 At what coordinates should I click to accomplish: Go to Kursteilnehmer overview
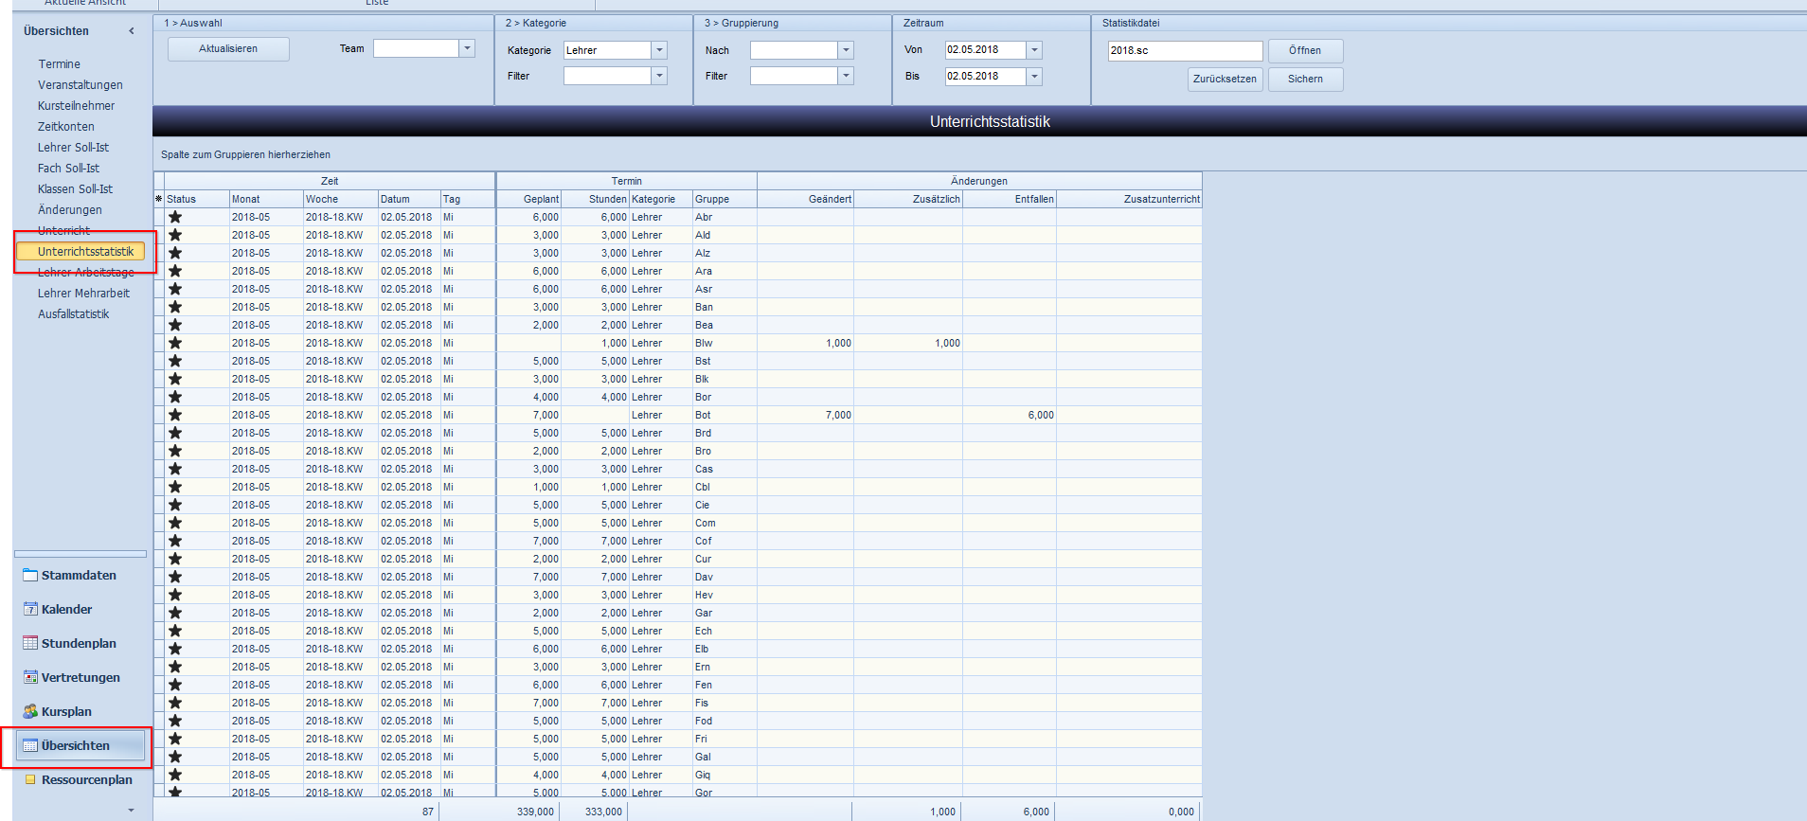pyautogui.click(x=76, y=106)
